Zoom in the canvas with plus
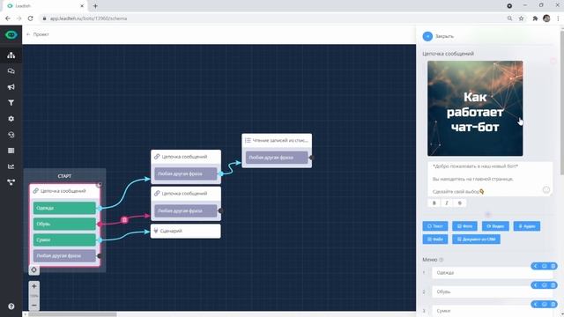Image resolution: width=564 pixels, height=317 pixels. (x=33, y=286)
